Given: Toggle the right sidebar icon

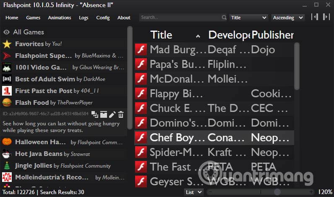Looking at the screenshot, I should point(326,17).
